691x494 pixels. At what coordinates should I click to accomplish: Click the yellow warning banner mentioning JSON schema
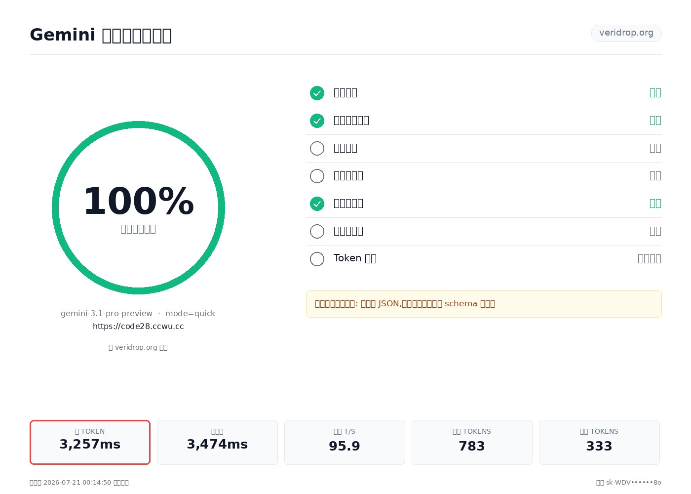click(x=484, y=304)
